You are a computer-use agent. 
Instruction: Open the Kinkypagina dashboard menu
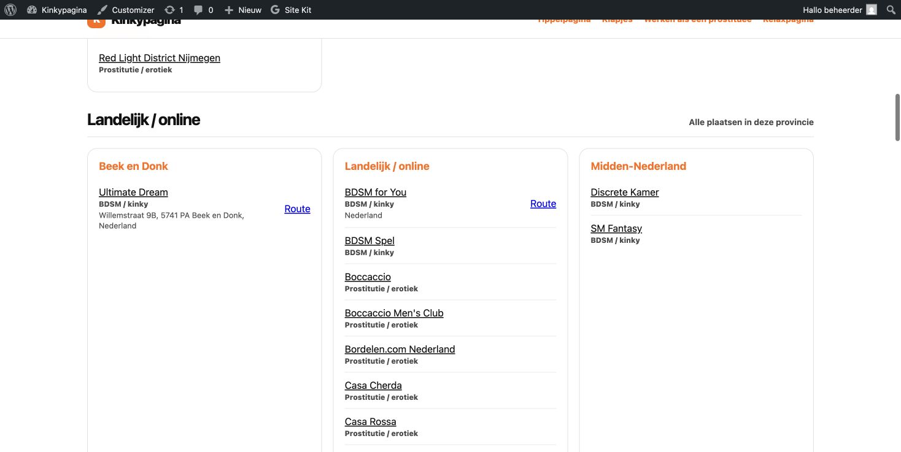pyautogui.click(x=57, y=10)
